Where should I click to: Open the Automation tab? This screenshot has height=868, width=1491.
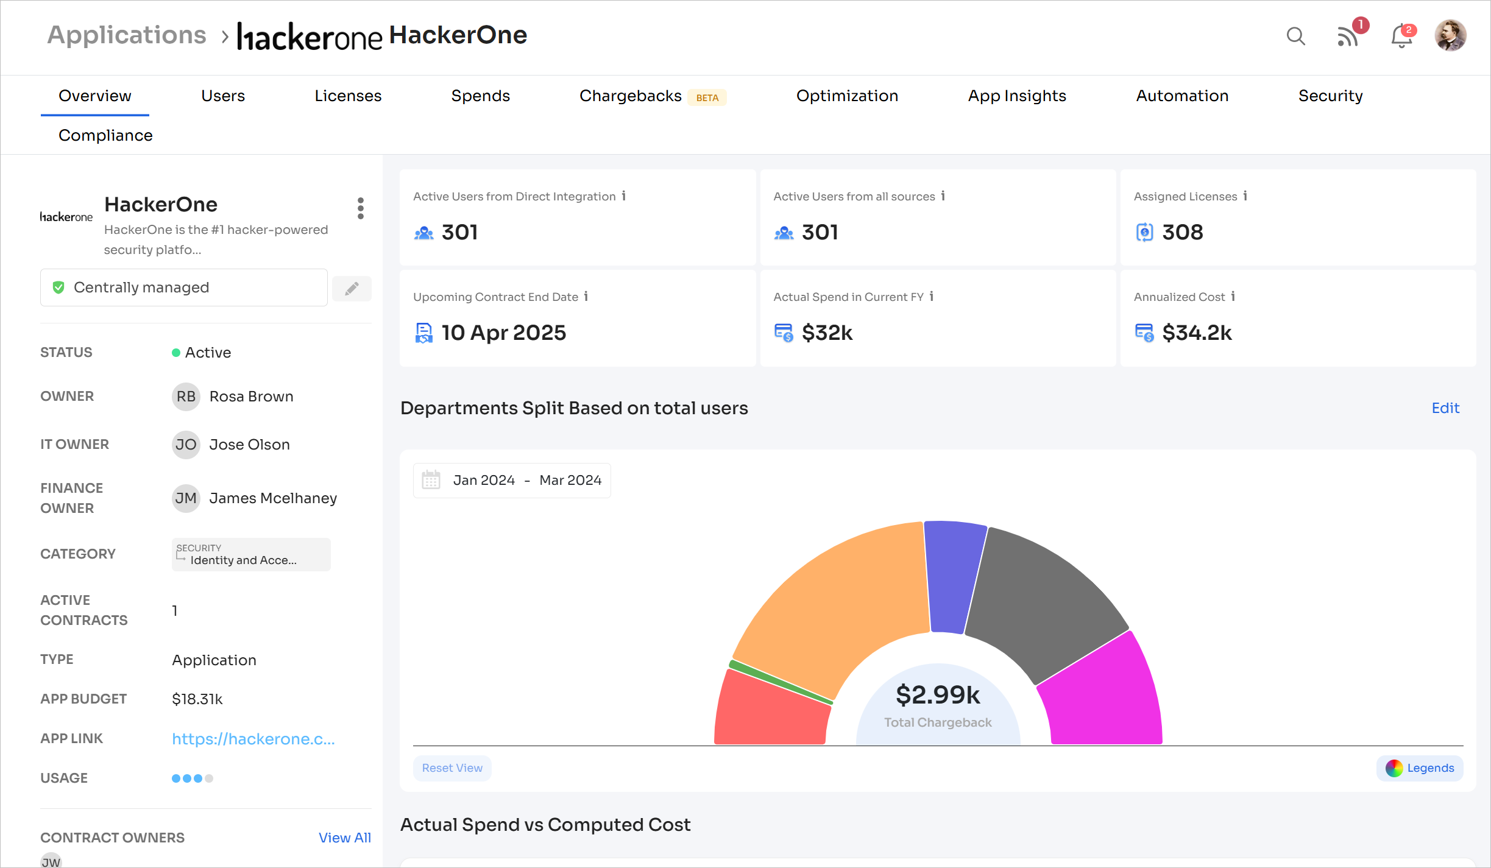tap(1182, 96)
